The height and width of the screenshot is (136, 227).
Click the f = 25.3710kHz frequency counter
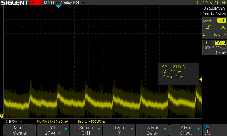click(212, 3)
